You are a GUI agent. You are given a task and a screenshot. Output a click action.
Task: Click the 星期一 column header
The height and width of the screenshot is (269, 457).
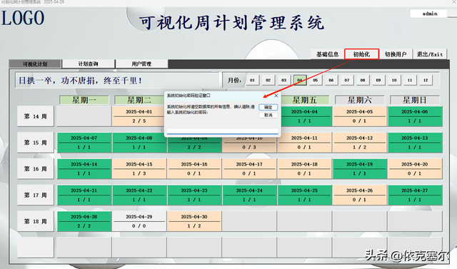pos(84,100)
